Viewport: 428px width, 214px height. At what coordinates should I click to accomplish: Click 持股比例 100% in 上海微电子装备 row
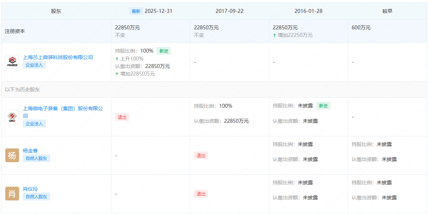point(213,106)
